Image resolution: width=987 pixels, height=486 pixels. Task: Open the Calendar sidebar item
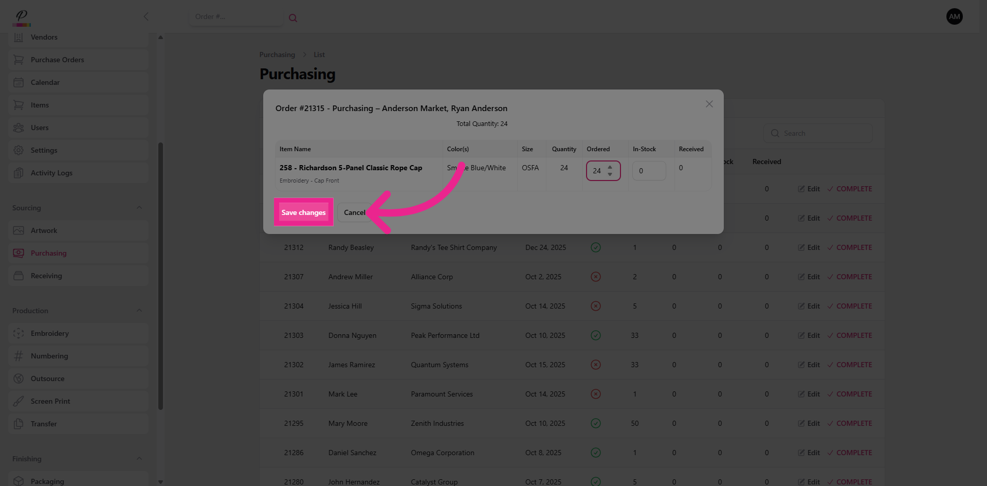tap(45, 82)
